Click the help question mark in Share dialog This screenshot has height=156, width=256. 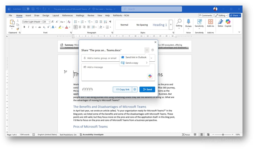tap(152, 50)
